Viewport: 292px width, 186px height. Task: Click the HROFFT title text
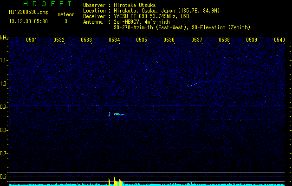pos(48,4)
